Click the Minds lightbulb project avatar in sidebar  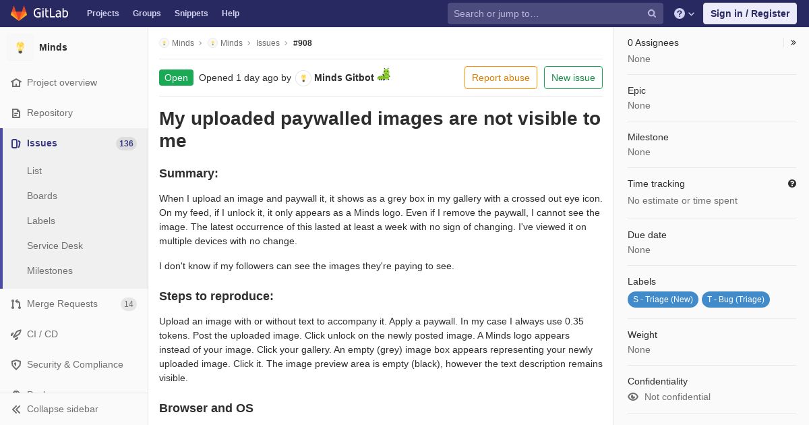tap(20, 47)
